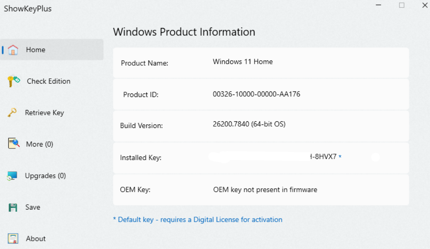Open the About entry label
Viewport: 430px width, 249px height.
(x=36, y=239)
